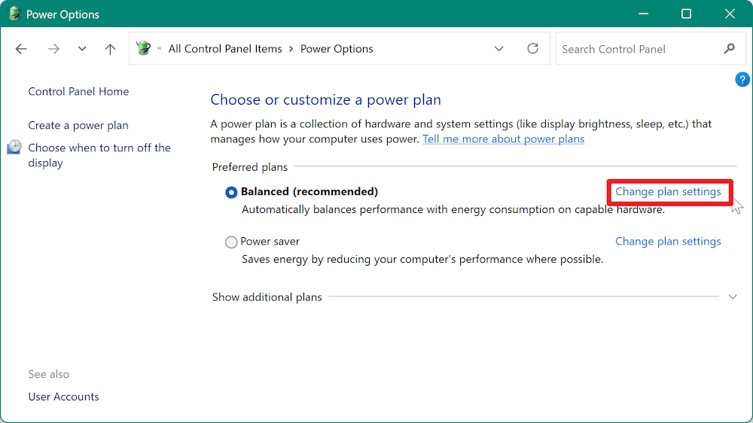Click 'Automatically balances performance' description text
The height and width of the screenshot is (423, 753).
(453, 210)
